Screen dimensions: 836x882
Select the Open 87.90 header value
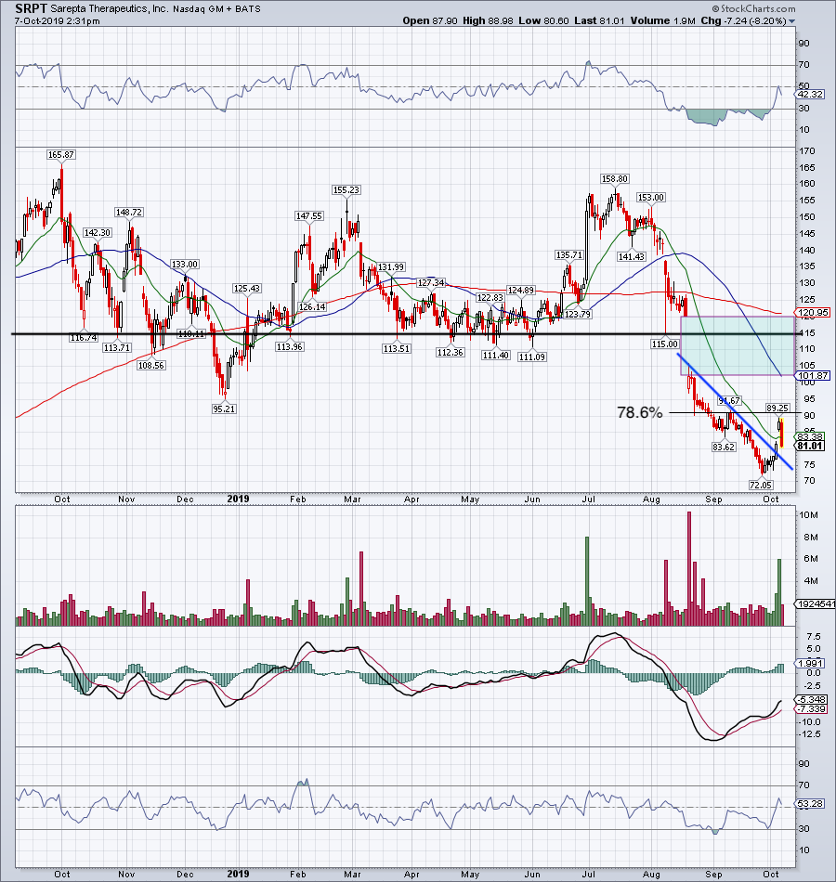[x=430, y=20]
